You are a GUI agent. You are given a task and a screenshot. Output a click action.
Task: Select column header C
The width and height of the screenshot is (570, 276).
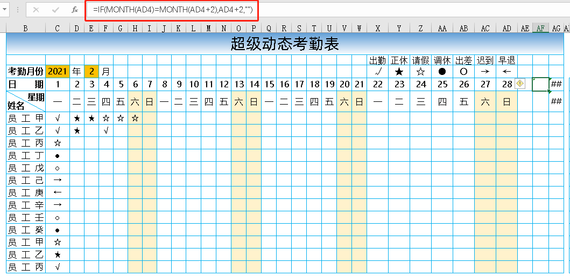[58, 28]
